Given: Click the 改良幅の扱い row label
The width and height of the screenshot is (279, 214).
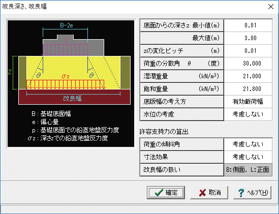Looking at the screenshot, I should tap(181, 170).
